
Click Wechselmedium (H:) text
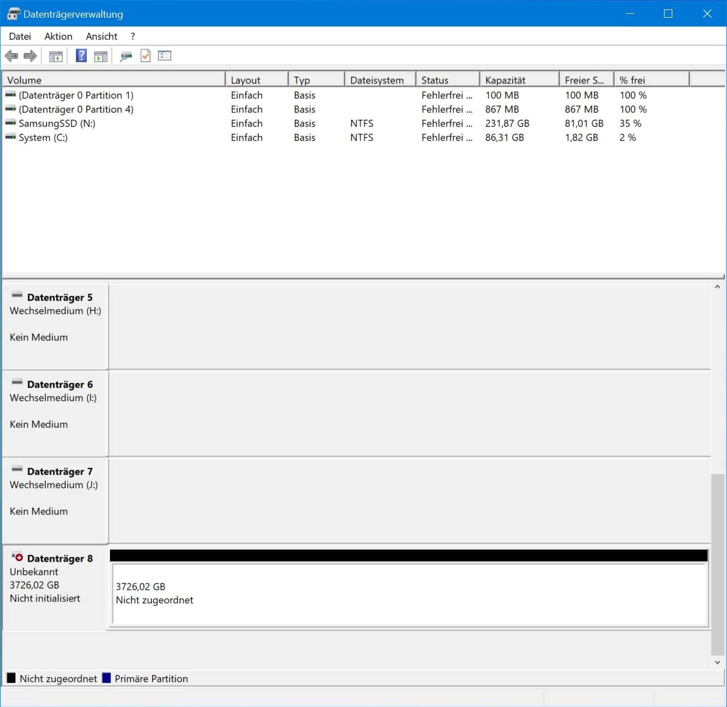tap(55, 311)
